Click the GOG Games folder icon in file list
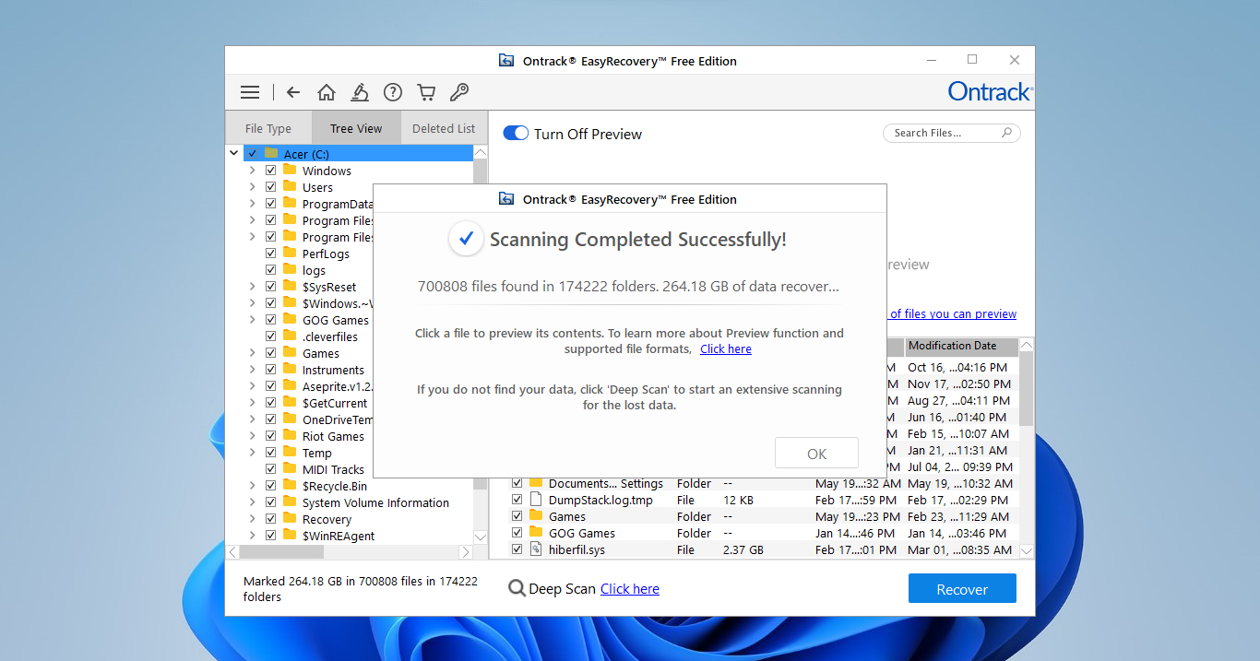This screenshot has width=1260, height=661. [x=536, y=533]
